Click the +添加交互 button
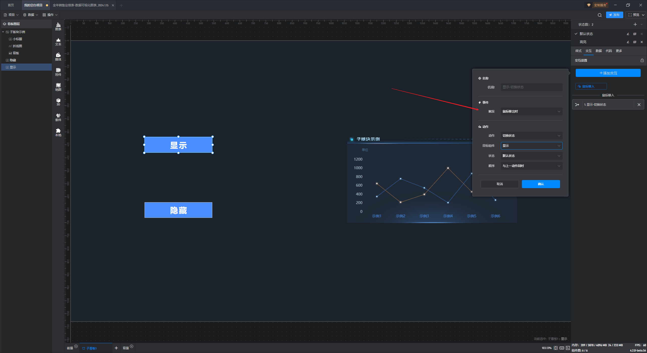This screenshot has width=647, height=353. [608, 73]
